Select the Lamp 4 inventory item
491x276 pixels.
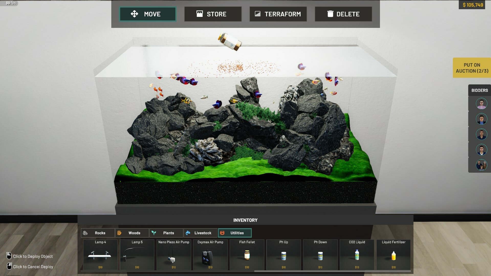100,255
